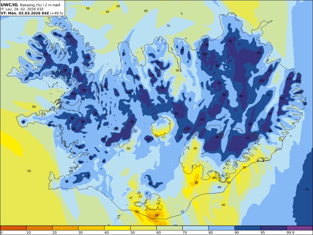
Task: Pick the 50–60 pale yellow legend swatch
Action: (143, 228)
